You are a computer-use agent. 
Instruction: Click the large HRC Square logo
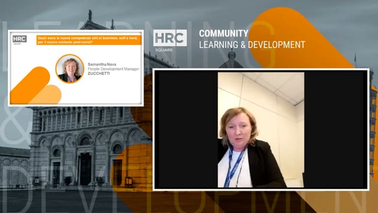[x=170, y=41]
